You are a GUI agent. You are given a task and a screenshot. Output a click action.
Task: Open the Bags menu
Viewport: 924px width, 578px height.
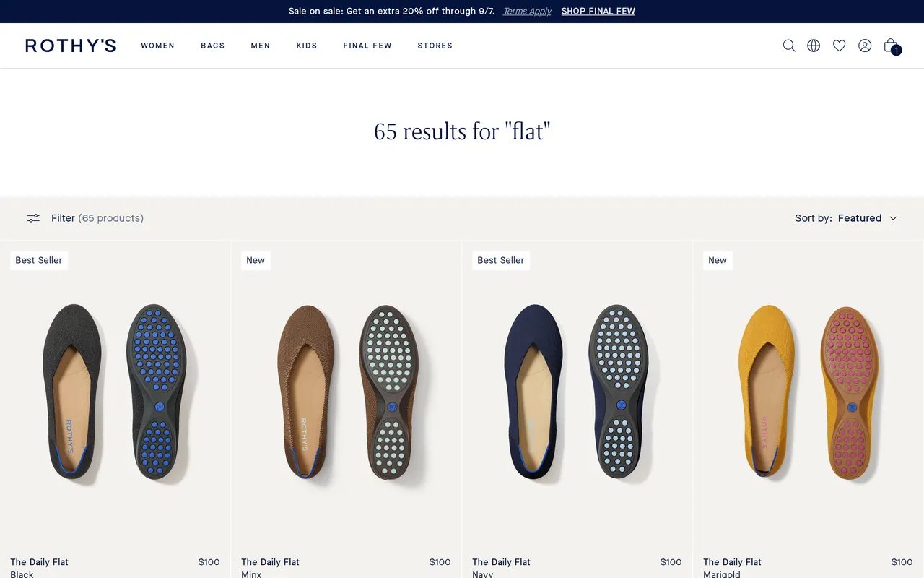[213, 46]
